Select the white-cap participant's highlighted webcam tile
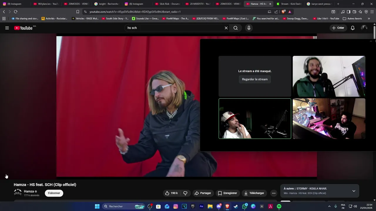This screenshot has height=211, width=376. click(x=255, y=118)
